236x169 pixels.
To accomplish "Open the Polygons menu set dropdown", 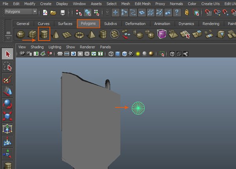I will pos(20,11).
